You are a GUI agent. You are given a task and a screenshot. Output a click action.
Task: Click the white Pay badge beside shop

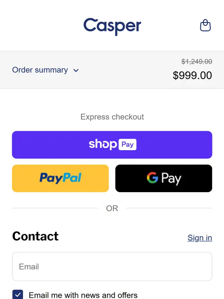[x=127, y=144]
